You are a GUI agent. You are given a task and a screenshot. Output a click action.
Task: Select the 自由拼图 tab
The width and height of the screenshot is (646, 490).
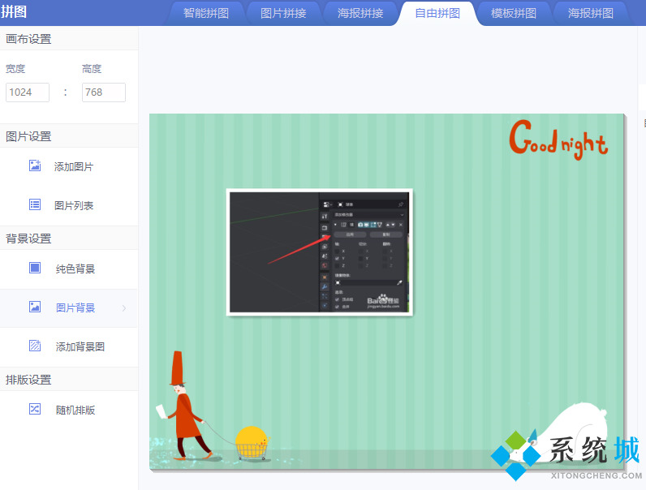[437, 13]
